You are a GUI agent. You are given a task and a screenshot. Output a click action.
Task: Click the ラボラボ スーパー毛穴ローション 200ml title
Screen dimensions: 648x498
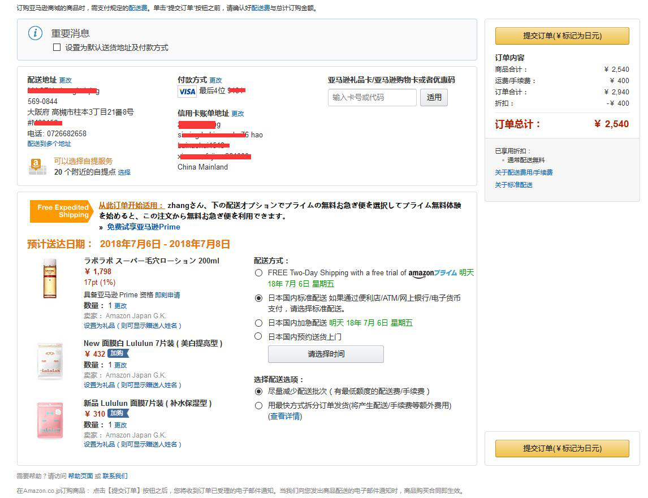pyautogui.click(x=151, y=261)
